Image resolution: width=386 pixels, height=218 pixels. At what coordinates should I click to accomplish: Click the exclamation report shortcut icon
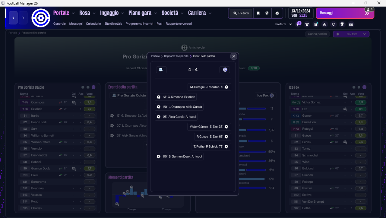pos(316,24)
